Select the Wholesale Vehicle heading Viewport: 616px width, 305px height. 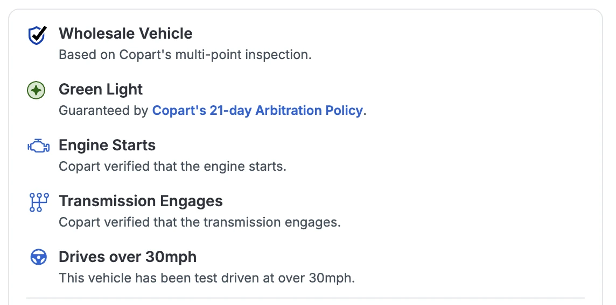(125, 33)
